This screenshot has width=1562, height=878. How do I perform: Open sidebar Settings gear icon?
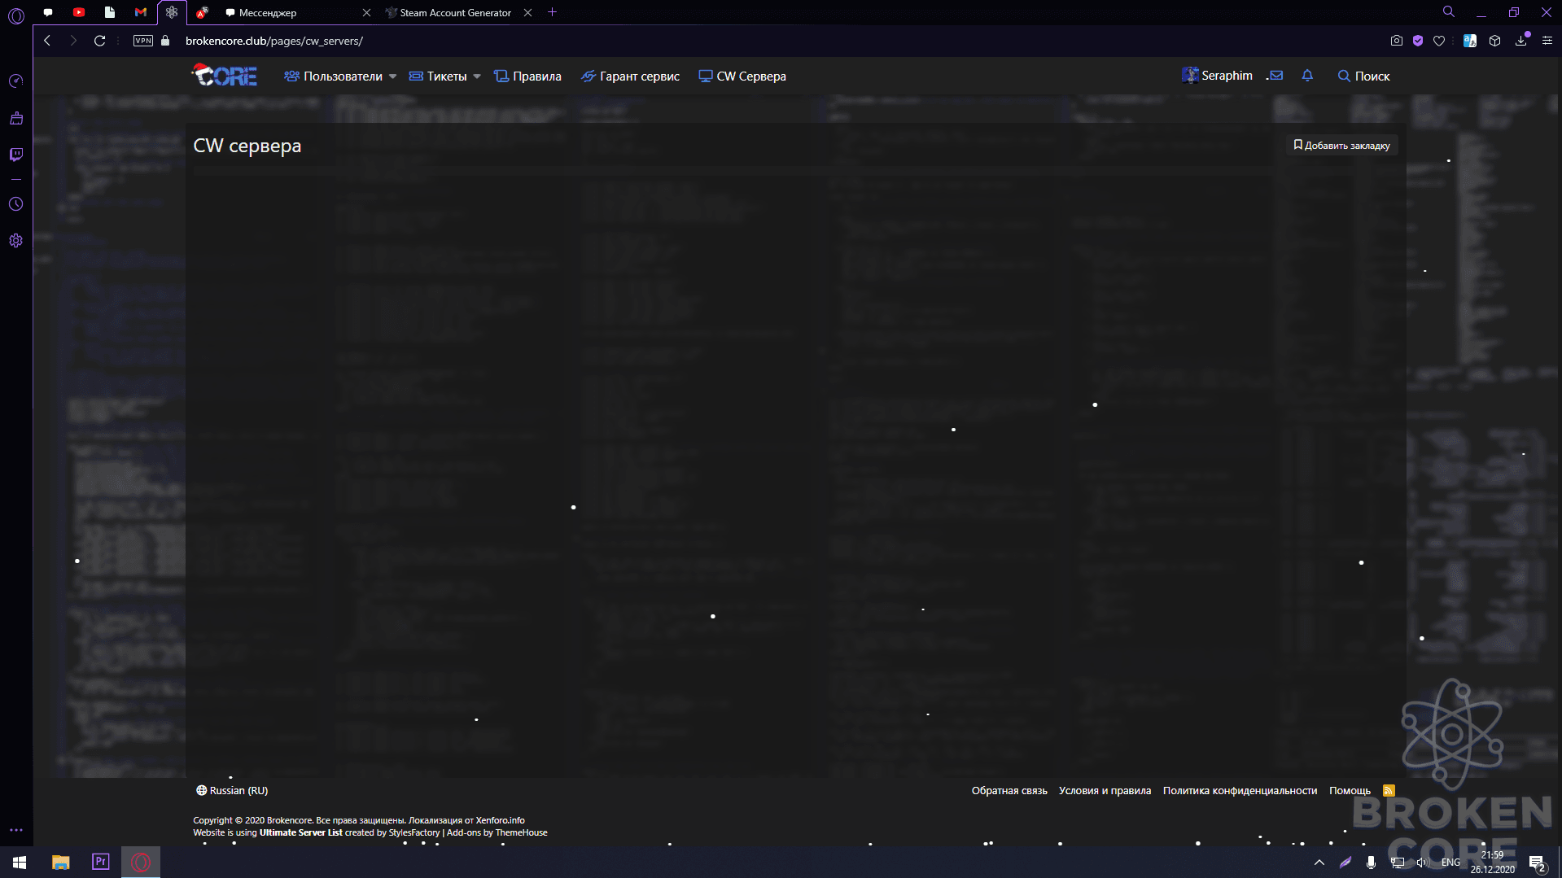pyautogui.click(x=16, y=241)
